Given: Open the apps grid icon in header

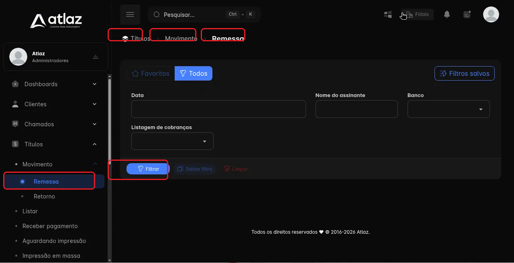Looking at the screenshot, I should (388, 14).
